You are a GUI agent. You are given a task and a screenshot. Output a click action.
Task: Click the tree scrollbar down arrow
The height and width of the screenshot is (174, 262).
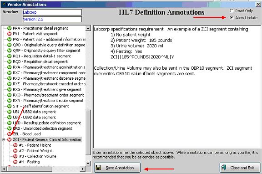click(88, 163)
